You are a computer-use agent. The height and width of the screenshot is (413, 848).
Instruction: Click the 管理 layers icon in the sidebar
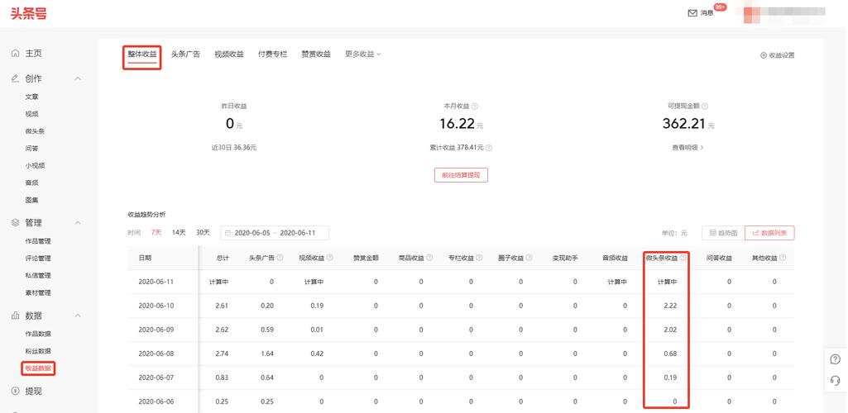(x=15, y=222)
